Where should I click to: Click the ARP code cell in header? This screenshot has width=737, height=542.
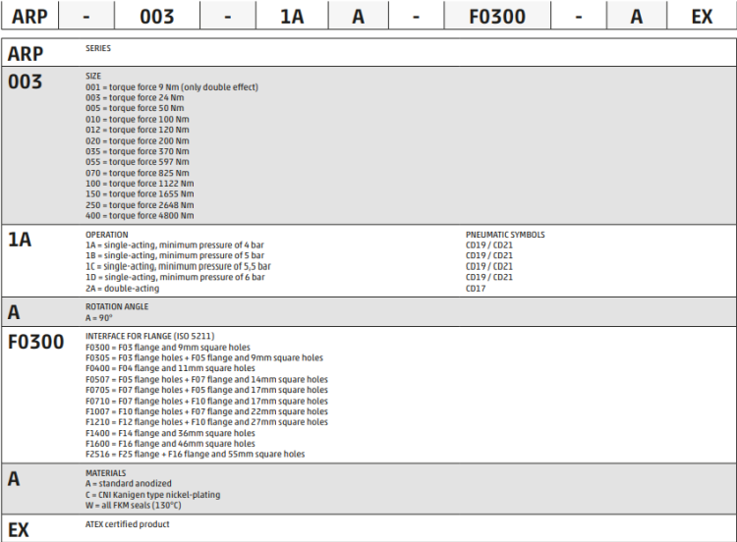coord(29,16)
